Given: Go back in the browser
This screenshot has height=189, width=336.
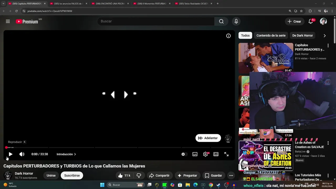Looking at the screenshot, I should tap(4, 11).
